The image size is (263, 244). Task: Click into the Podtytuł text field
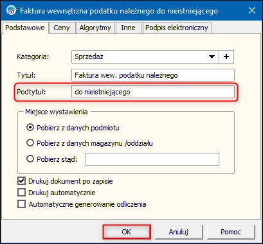coord(153,92)
